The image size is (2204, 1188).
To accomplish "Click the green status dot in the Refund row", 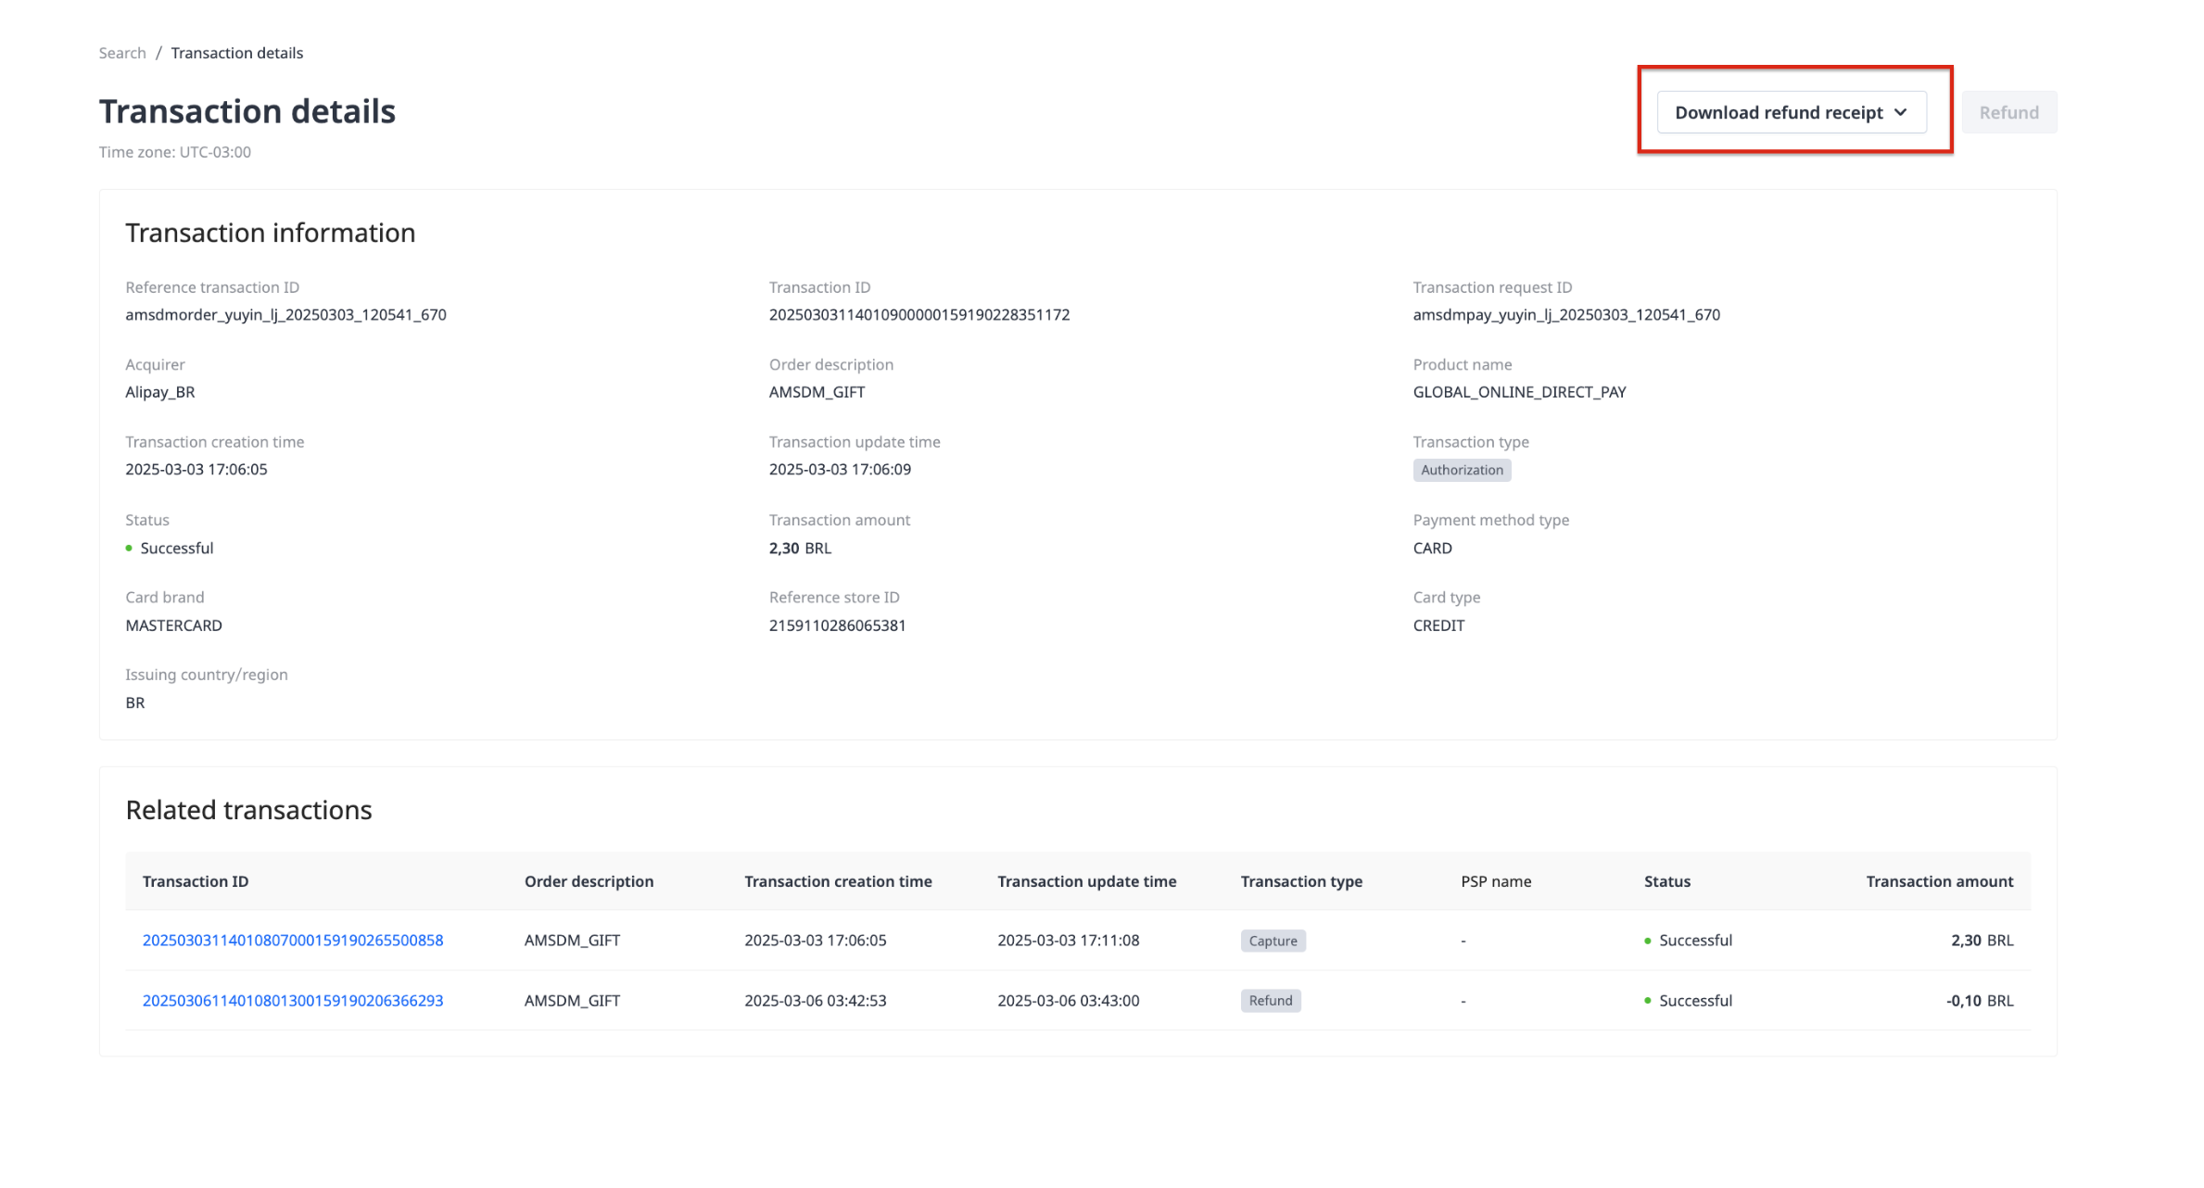I will [x=1647, y=1001].
